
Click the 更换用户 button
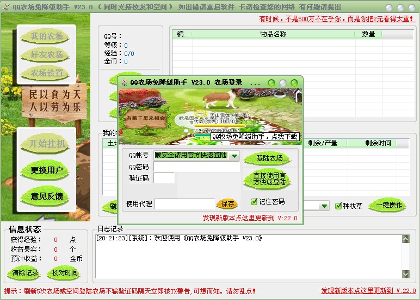tap(46, 170)
